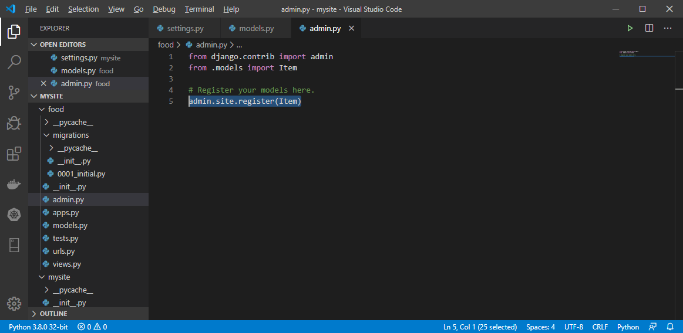Image resolution: width=683 pixels, height=333 pixels.
Task: Open 0001_initial.py in migrations
Action: pos(89,174)
